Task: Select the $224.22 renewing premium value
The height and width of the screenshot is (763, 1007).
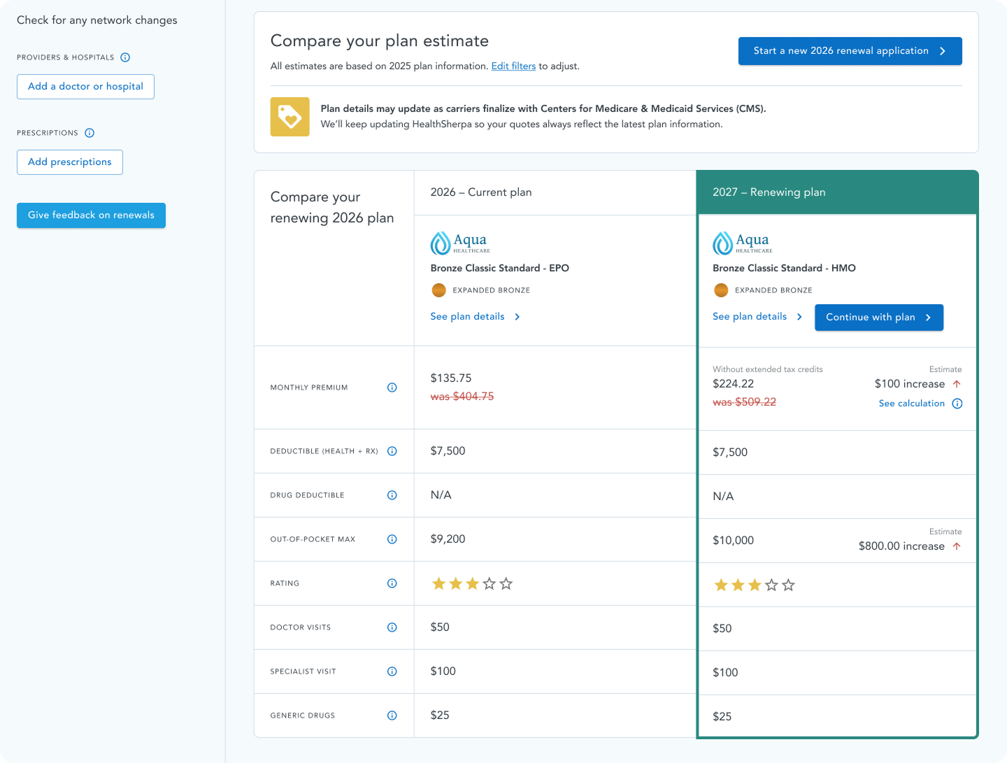Action: coord(734,384)
